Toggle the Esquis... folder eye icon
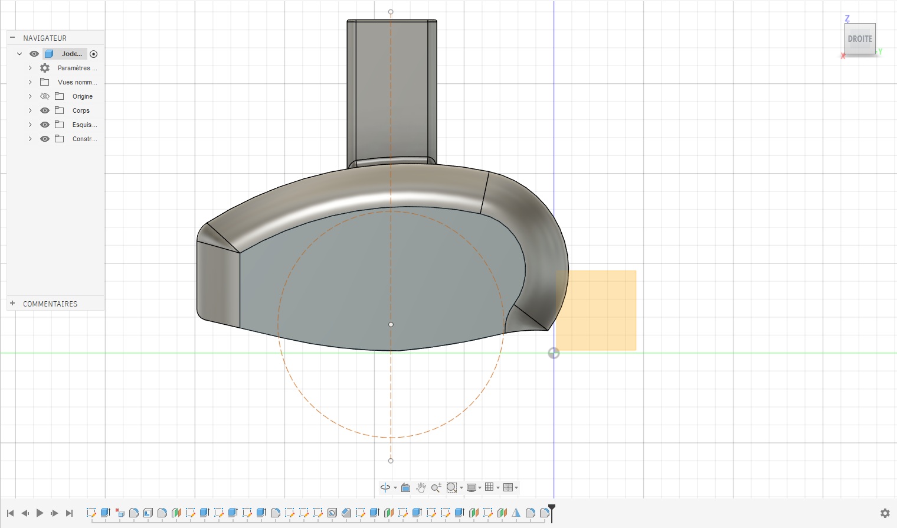Screen dimensions: 897x528 (45, 125)
